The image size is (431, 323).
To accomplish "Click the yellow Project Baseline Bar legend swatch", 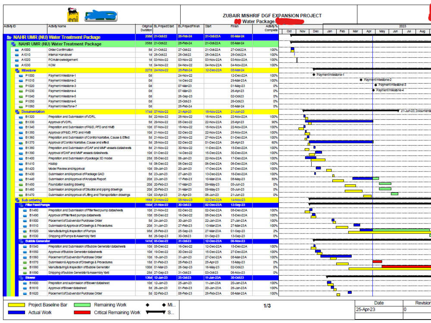I will (16, 304).
